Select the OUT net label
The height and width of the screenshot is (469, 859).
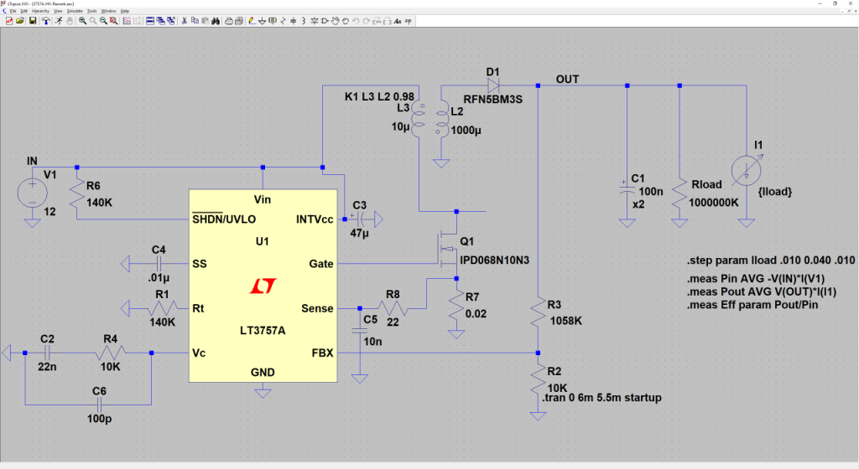[x=567, y=80]
